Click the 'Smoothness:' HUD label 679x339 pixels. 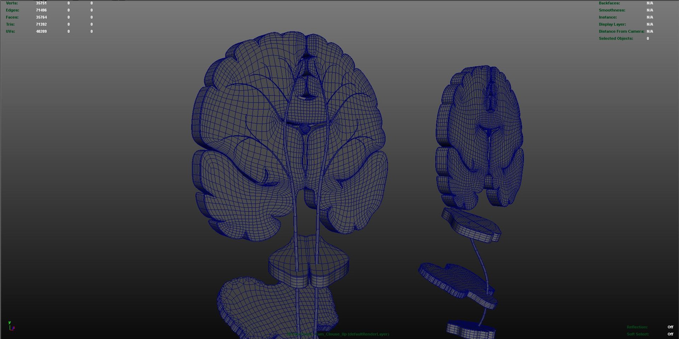612,10
